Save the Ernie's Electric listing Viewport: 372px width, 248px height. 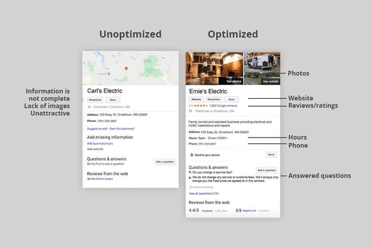[x=231, y=99]
